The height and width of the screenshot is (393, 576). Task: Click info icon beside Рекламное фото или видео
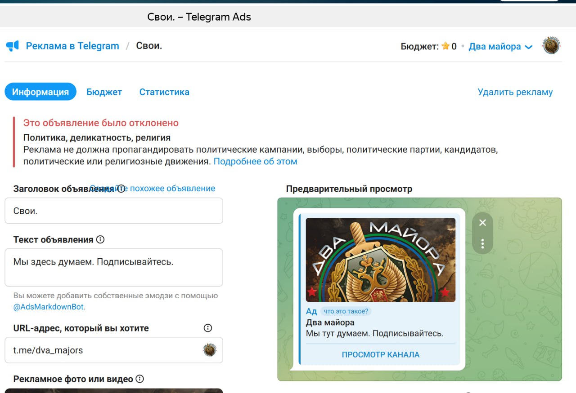139,379
